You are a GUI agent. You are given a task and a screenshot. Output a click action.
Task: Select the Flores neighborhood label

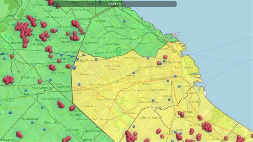pos(117,82)
